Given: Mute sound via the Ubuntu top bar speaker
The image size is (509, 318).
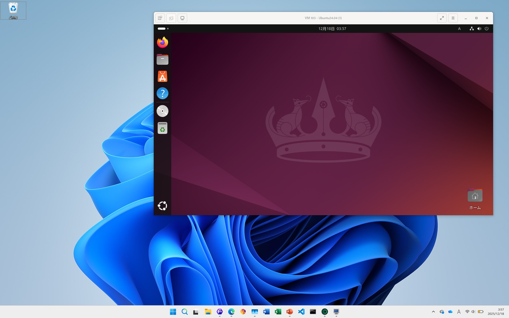Looking at the screenshot, I should click(x=479, y=28).
